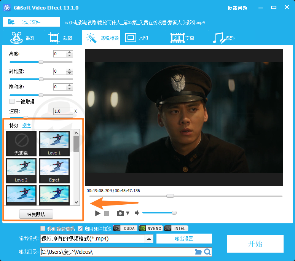This screenshot has width=295, height=261.
Task: Decrease 对比度 contrast with the down arrow
Action: [x=70, y=73]
